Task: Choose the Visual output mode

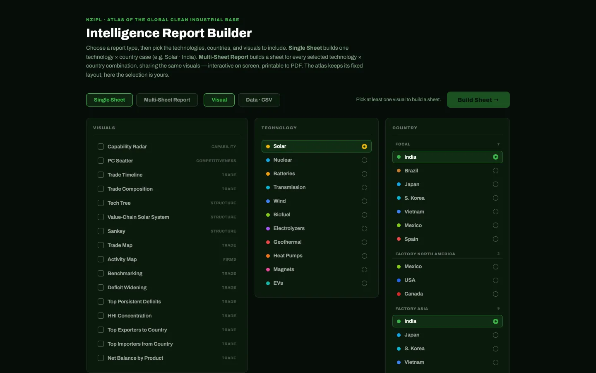Action: (x=219, y=100)
